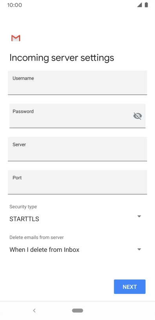Tap the 10:00 clock in status bar
This screenshot has width=155, height=320.
click(15, 5)
